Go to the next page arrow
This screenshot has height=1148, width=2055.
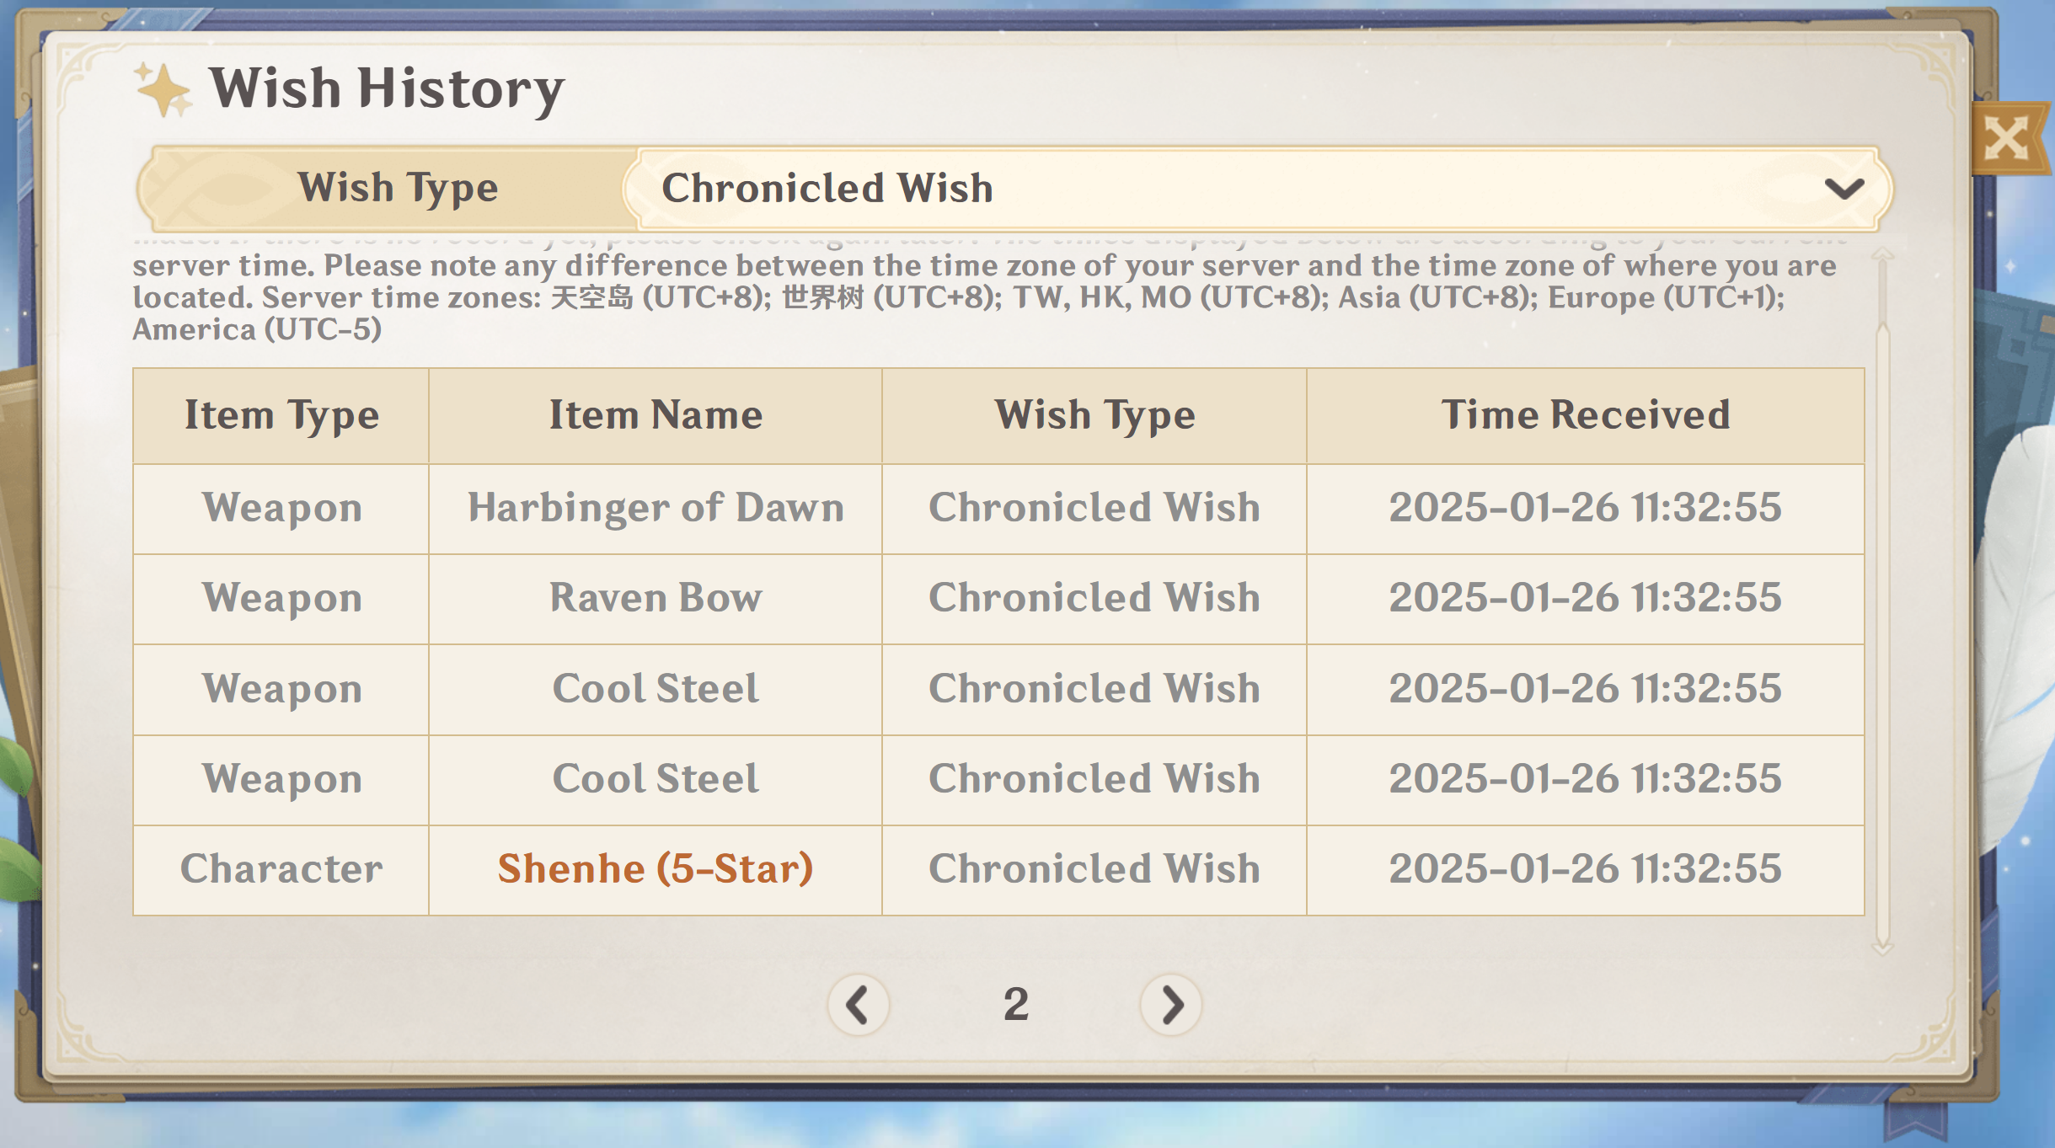[1171, 1005]
